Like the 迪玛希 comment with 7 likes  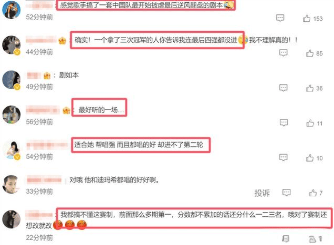313,193
